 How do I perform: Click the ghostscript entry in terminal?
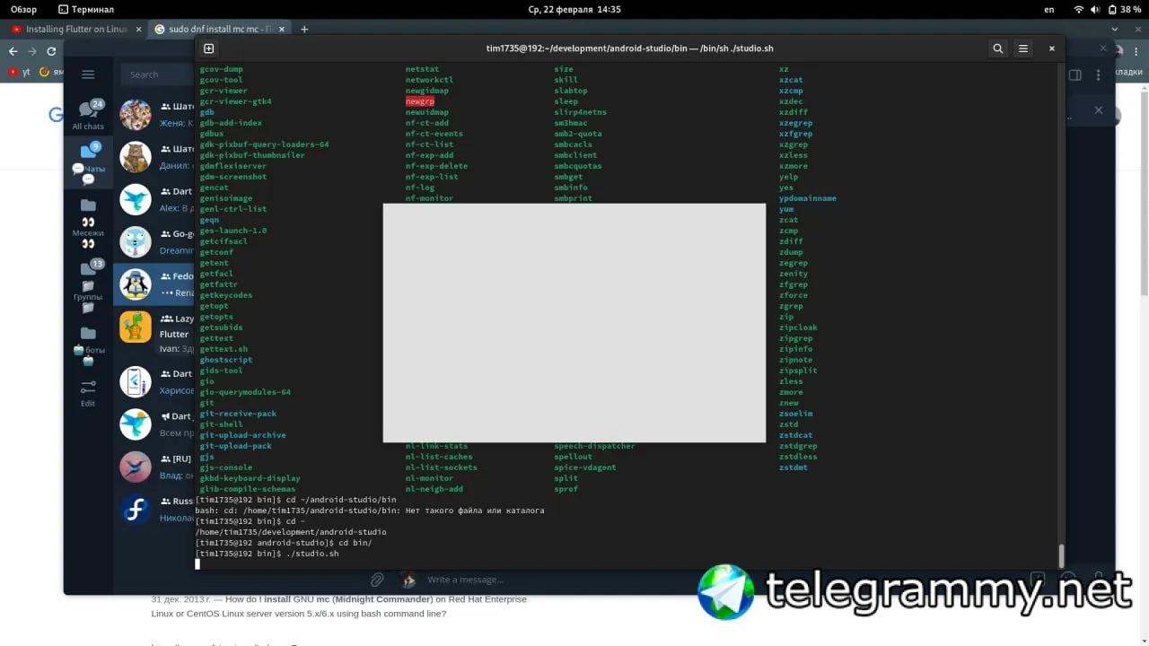tap(226, 360)
